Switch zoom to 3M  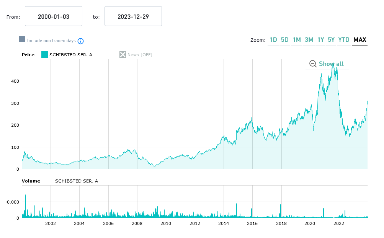coord(309,40)
